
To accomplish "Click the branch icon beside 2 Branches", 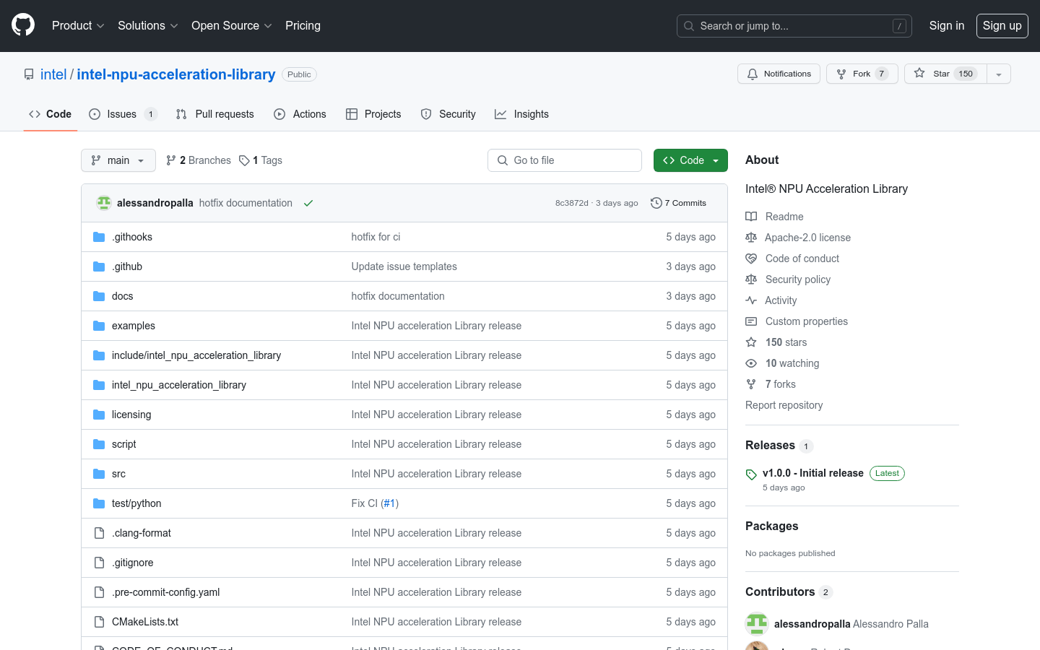I will coord(171,160).
